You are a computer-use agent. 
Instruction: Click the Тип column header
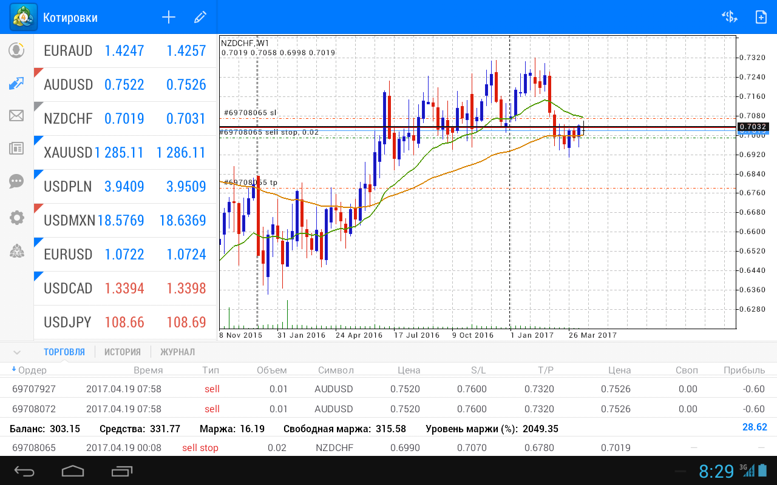pyautogui.click(x=211, y=370)
